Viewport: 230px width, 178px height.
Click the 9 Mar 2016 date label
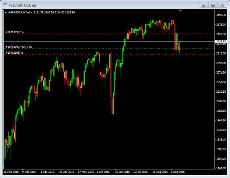(x=29, y=172)
